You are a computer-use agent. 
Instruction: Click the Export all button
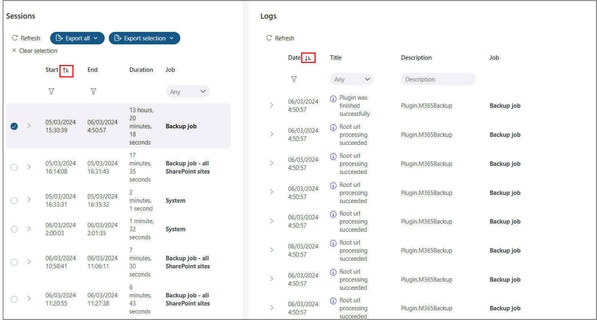[77, 38]
